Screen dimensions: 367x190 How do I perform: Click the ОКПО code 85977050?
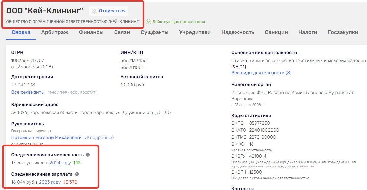coord(259,123)
